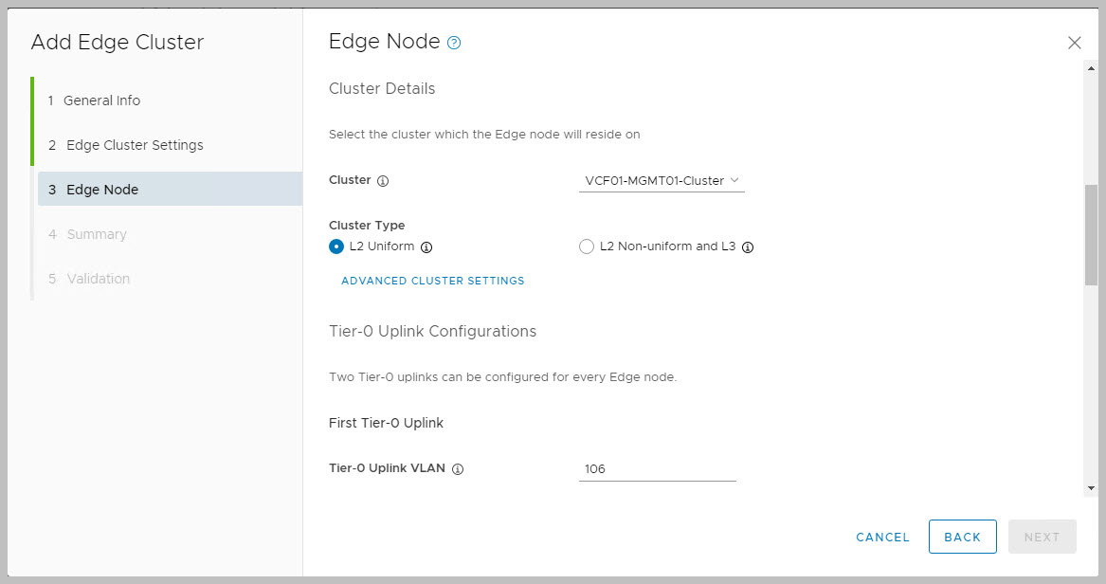Click the scroll up arrow of the panel
1106x584 pixels.
pyautogui.click(x=1091, y=69)
